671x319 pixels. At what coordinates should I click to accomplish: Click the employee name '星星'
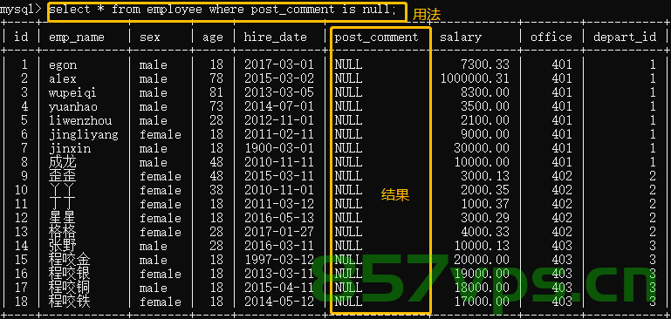click(x=63, y=218)
